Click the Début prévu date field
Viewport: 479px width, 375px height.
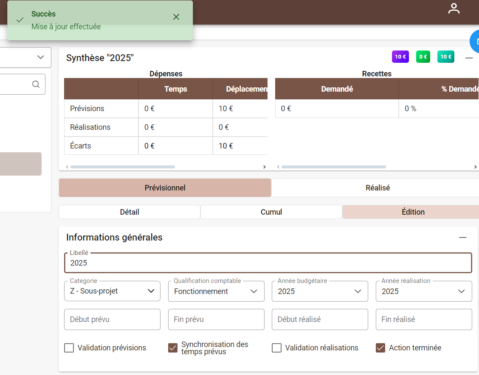112,319
